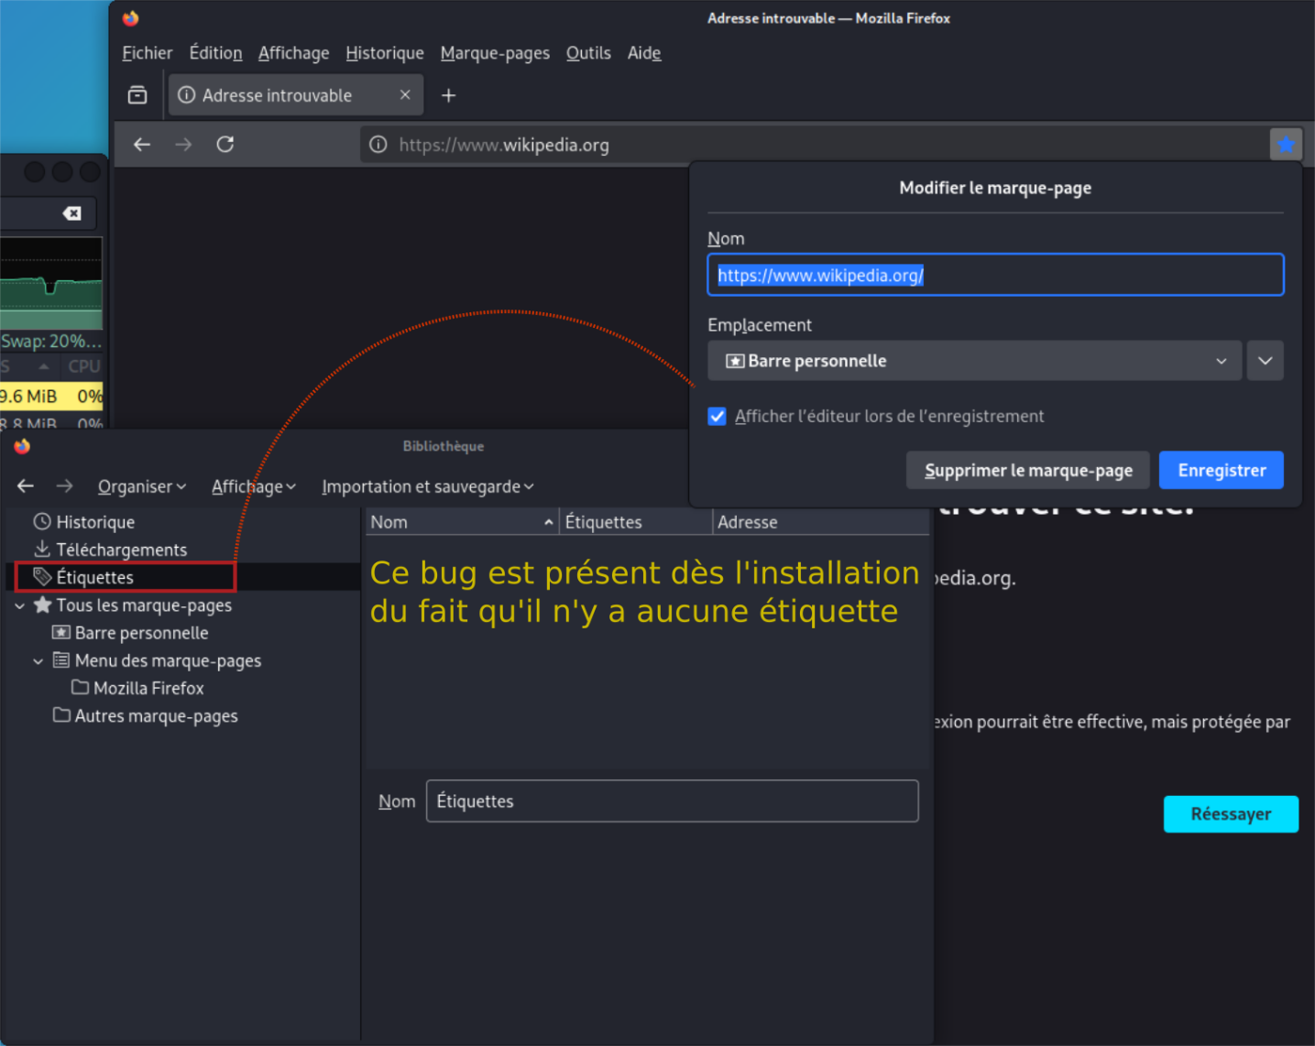Open Mozilla Firefox folder in tree
This screenshot has height=1046, width=1315.
pos(137,688)
